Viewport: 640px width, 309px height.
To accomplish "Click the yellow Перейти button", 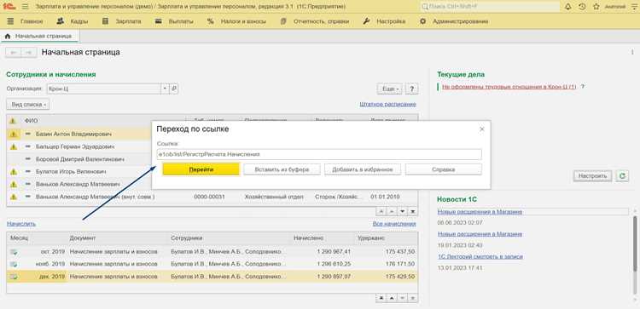I will [201, 169].
